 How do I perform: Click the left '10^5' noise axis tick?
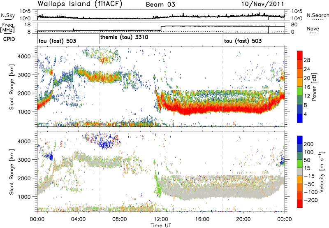point(25,11)
